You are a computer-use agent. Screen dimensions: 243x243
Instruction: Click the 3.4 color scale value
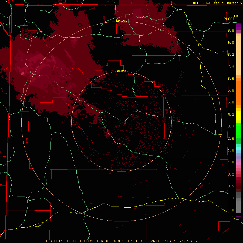[231, 126]
